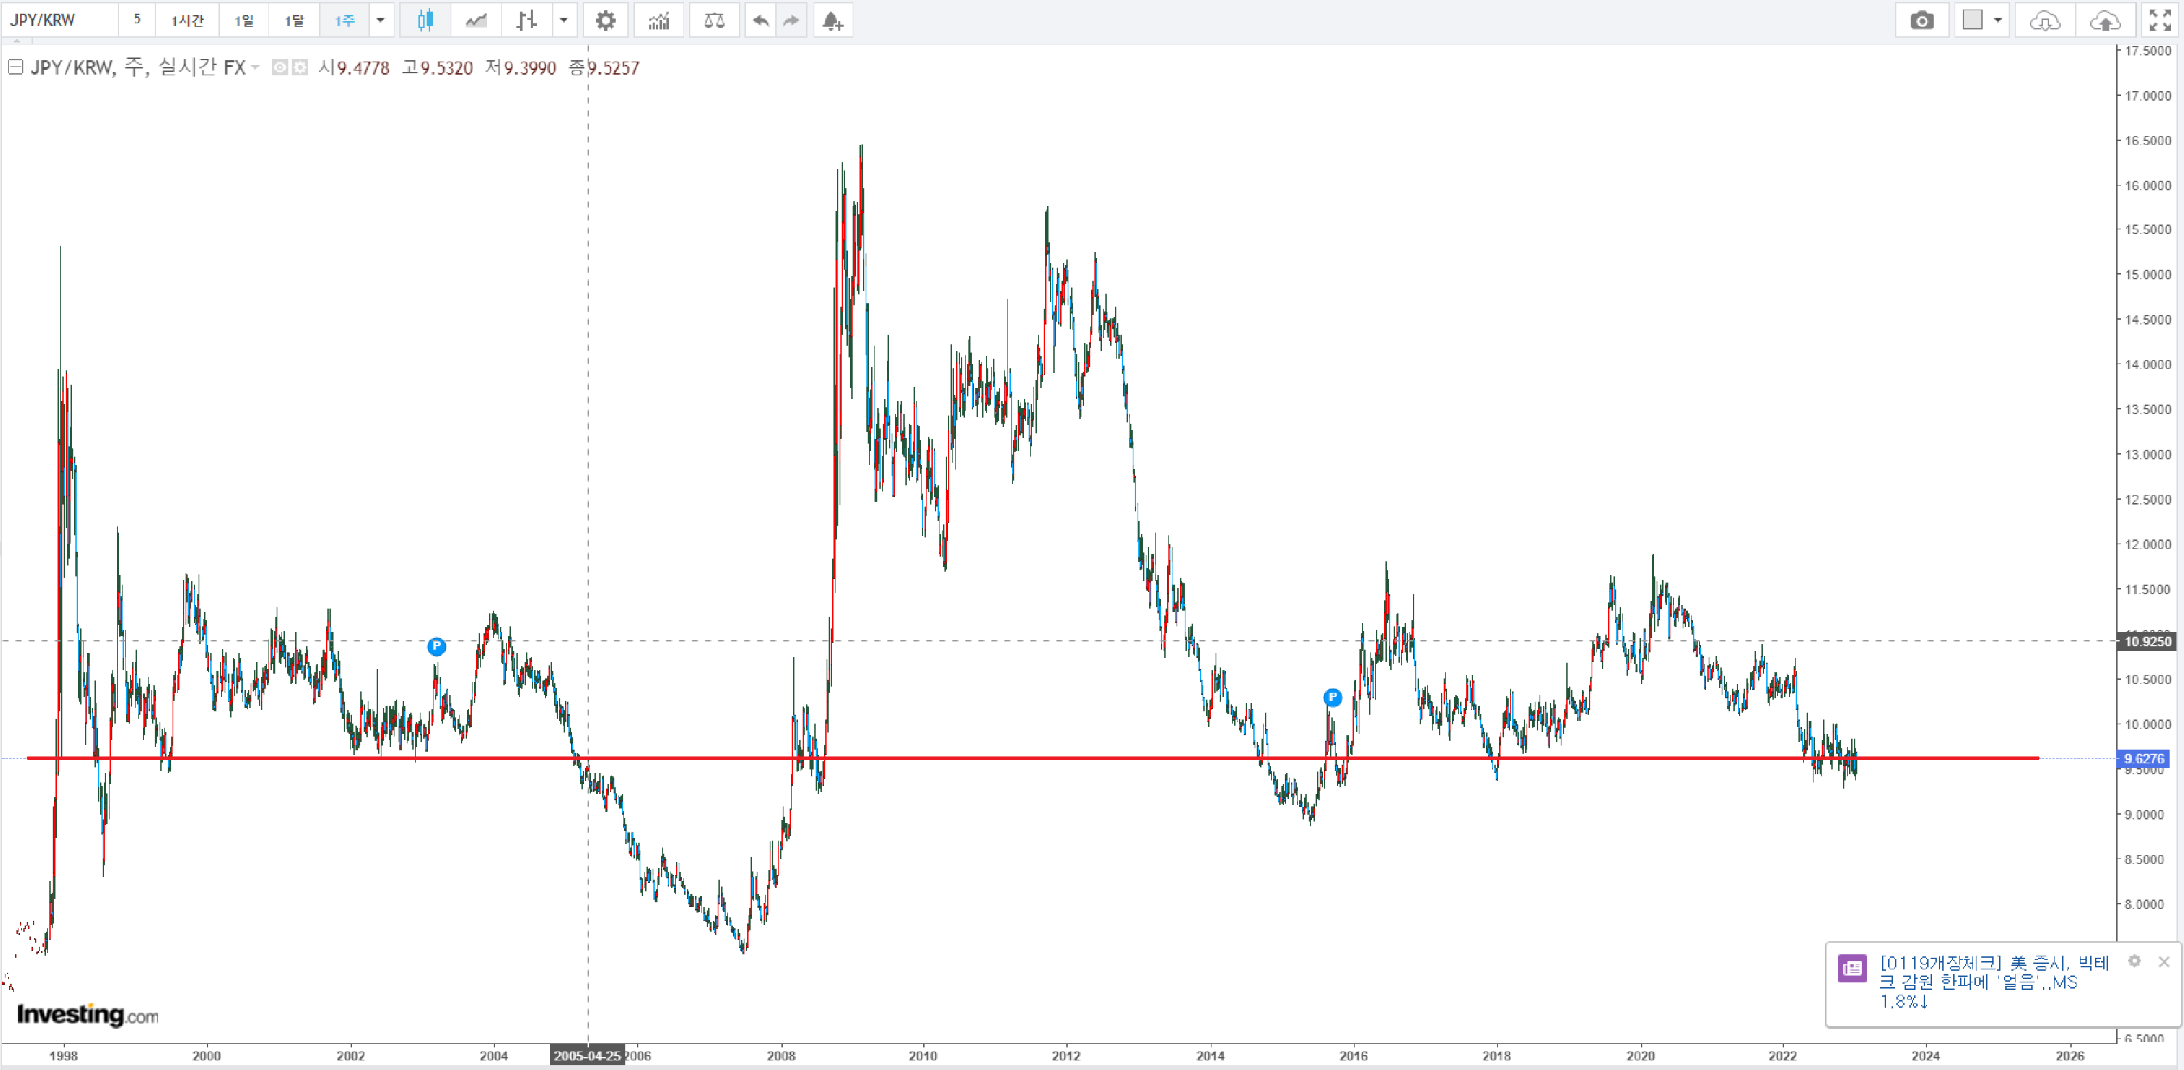
Task: Click the layout square swatch
Action: 1973,19
